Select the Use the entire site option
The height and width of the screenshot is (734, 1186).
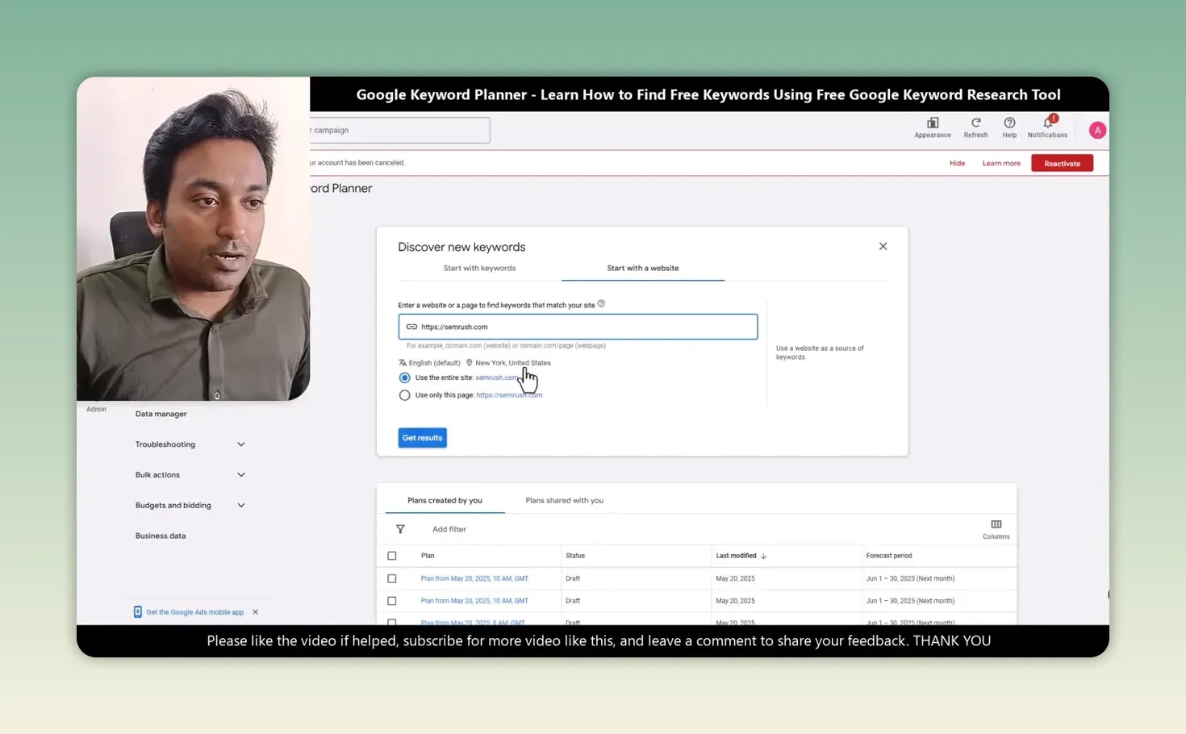click(x=404, y=377)
